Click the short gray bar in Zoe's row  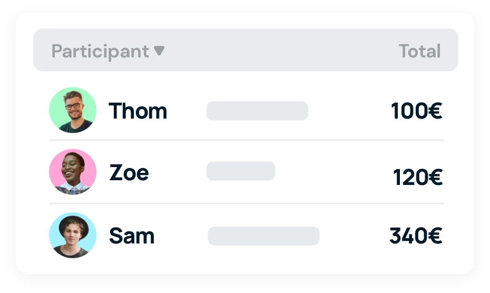[241, 171]
